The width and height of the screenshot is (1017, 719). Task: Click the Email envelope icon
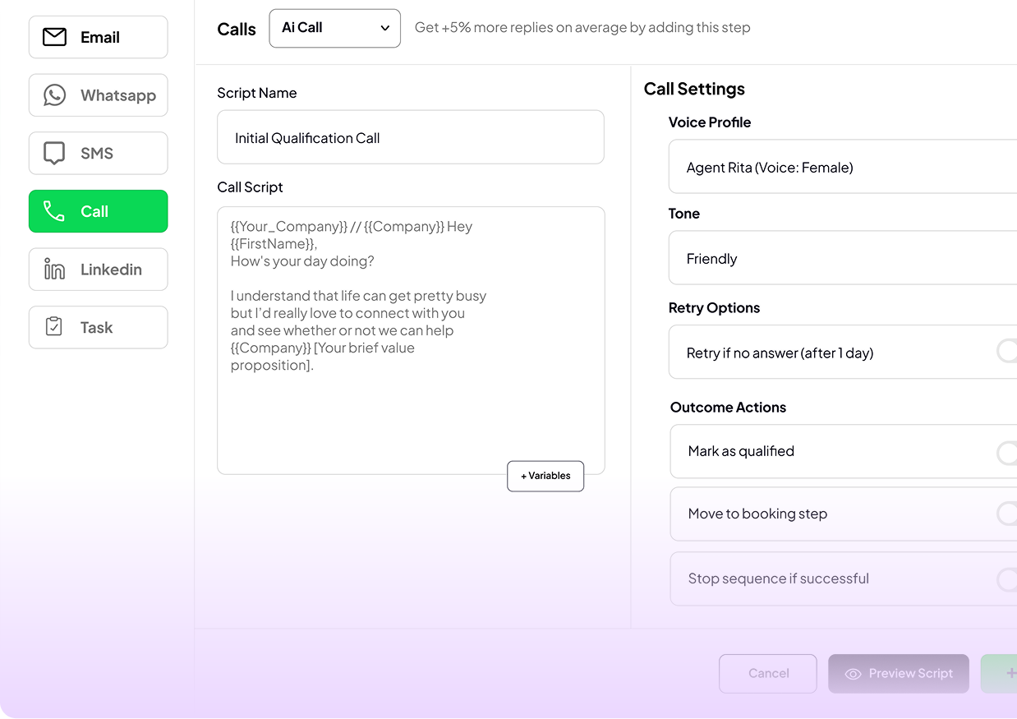coord(54,37)
